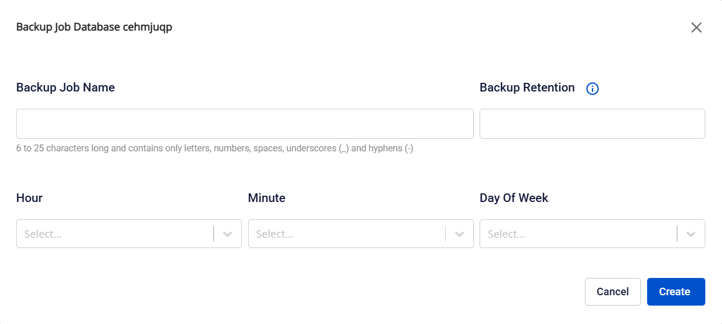Open the Hour select field
The image size is (722, 324).
point(115,234)
